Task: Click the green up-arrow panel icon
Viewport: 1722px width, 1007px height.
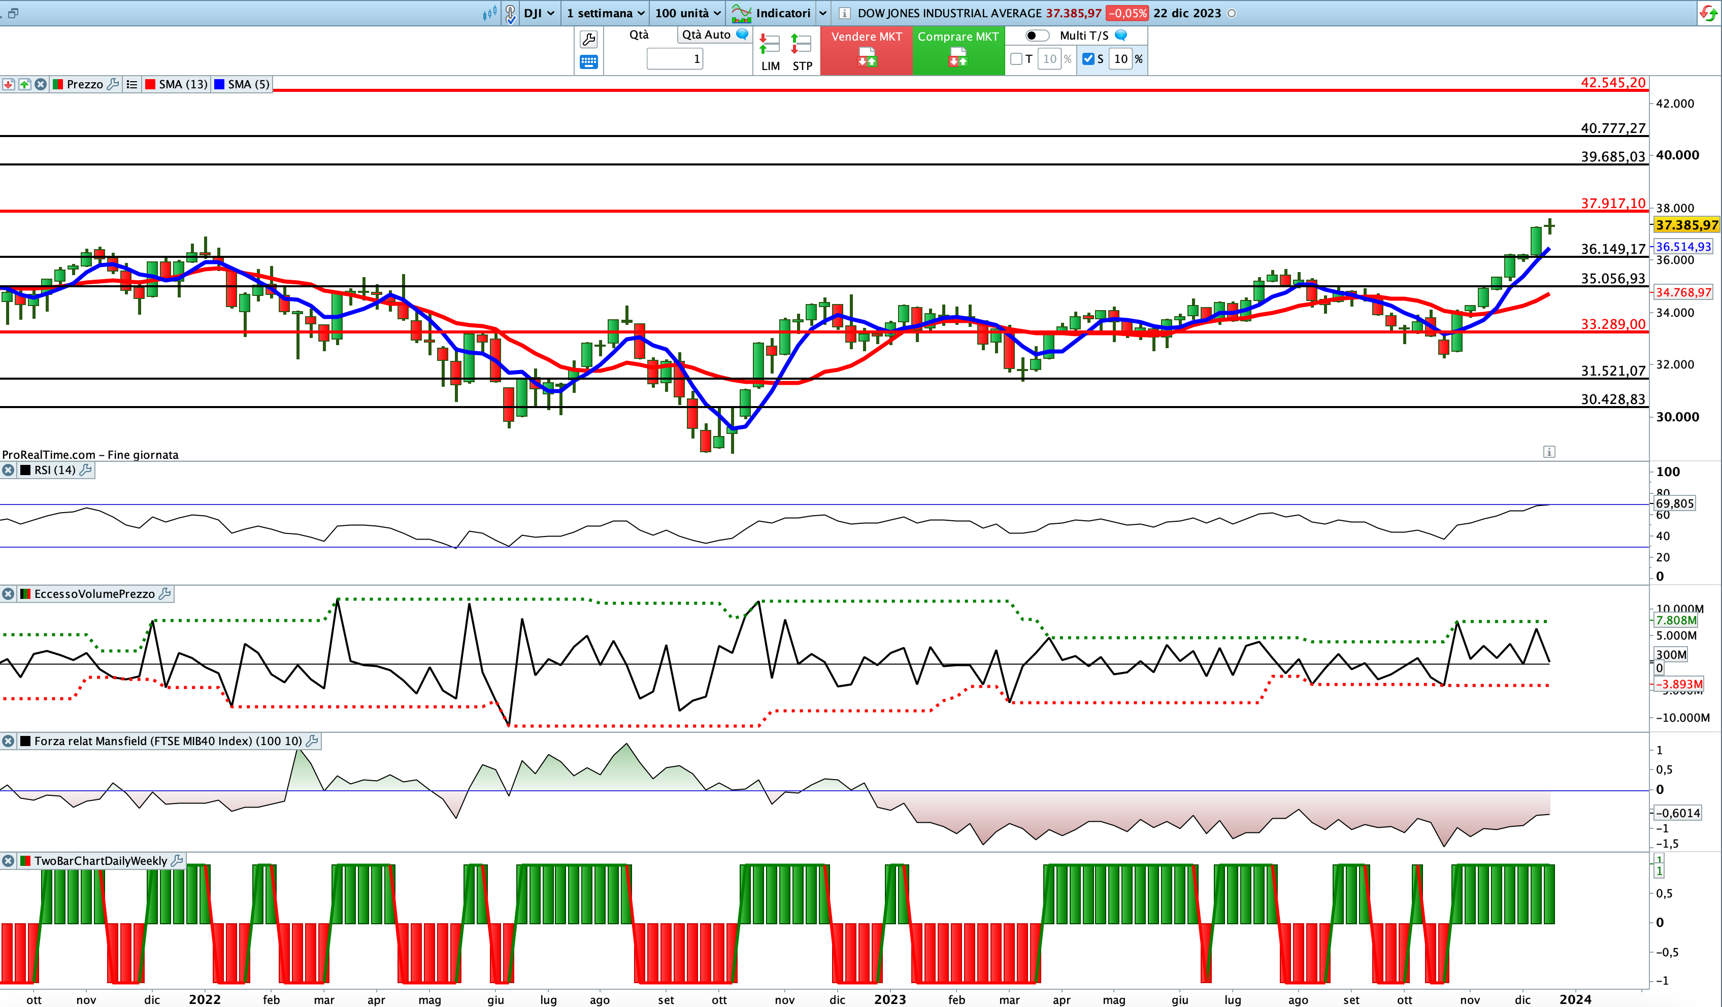Action: (24, 84)
